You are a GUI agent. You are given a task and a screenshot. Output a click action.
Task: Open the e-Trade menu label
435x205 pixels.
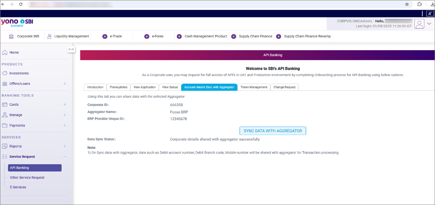[116, 36]
